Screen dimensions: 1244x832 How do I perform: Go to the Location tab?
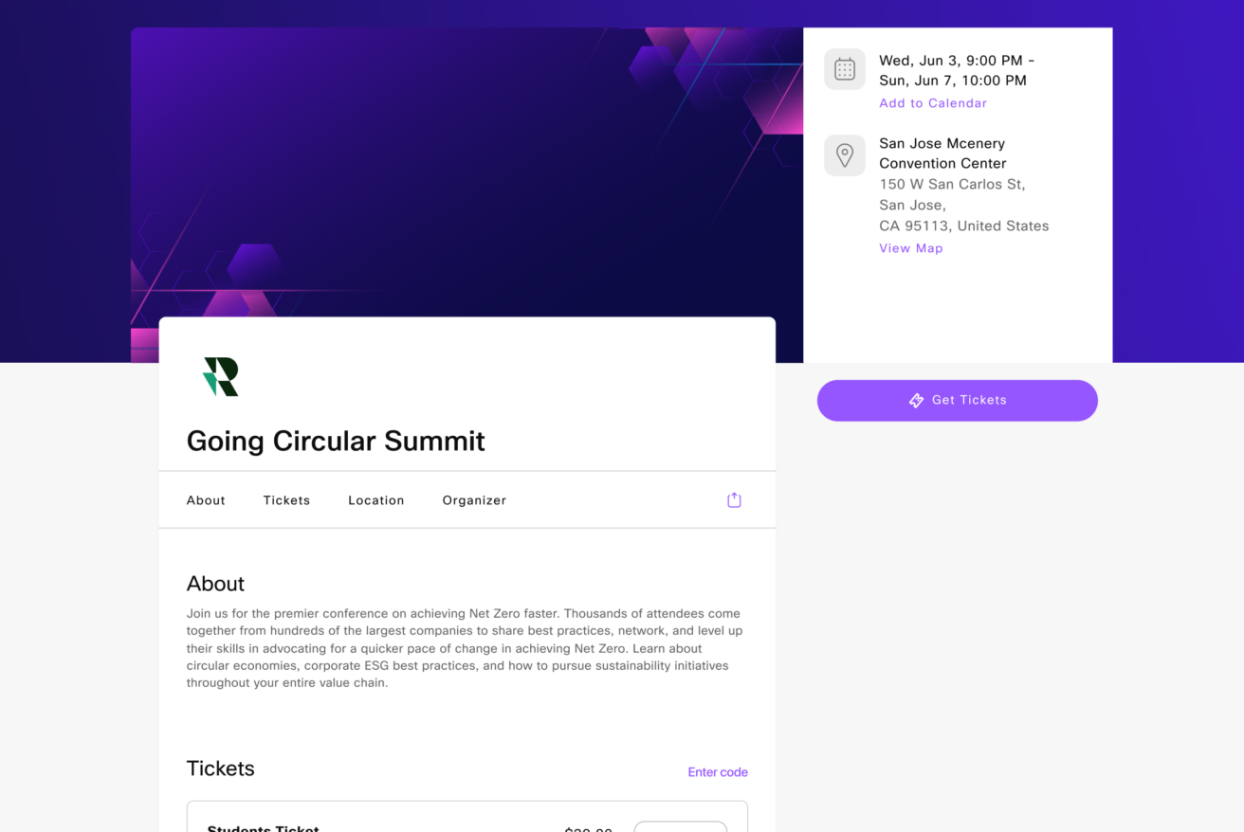pos(376,500)
